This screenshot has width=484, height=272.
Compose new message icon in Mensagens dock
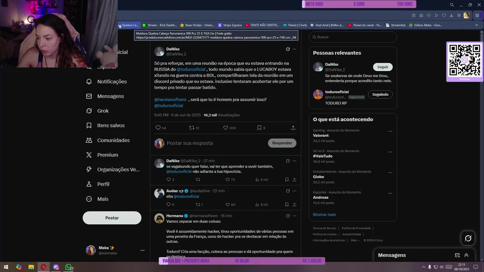[457, 255]
